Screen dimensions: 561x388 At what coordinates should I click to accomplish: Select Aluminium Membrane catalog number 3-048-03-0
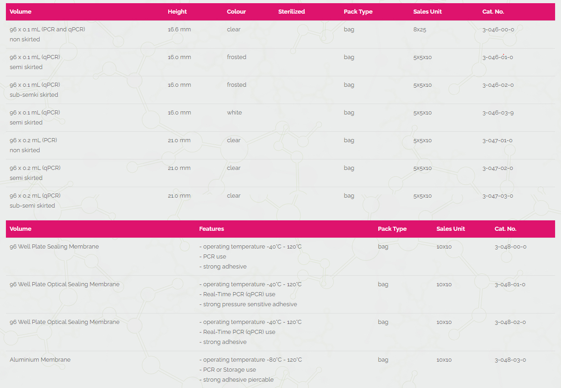tap(510, 360)
